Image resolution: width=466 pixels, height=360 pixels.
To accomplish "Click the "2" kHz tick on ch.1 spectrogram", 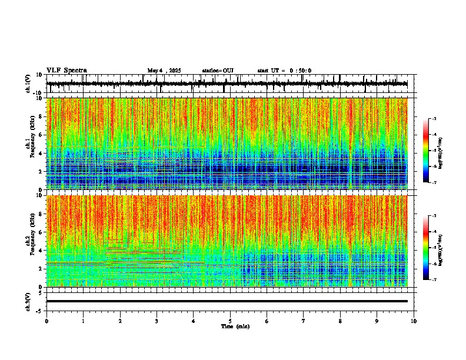I will (x=41, y=172).
